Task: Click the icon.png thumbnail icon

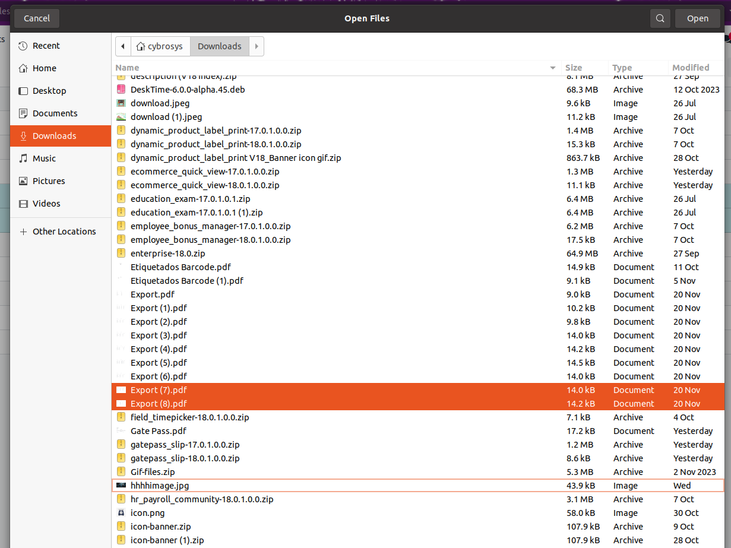Action: [121, 513]
